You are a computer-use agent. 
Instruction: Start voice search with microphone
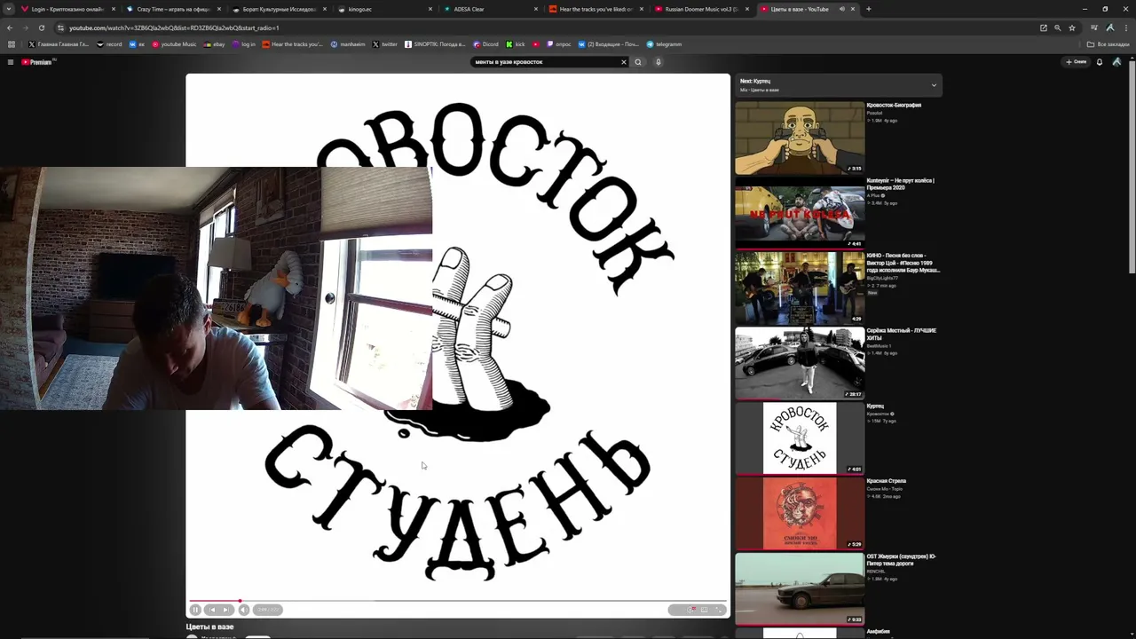point(658,62)
